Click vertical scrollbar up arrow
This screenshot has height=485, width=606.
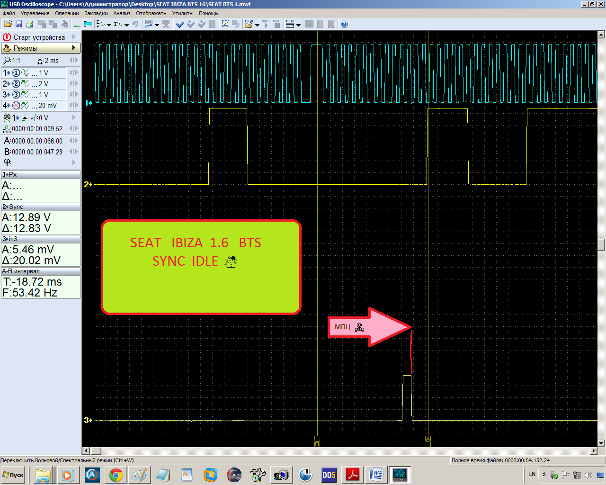601,35
